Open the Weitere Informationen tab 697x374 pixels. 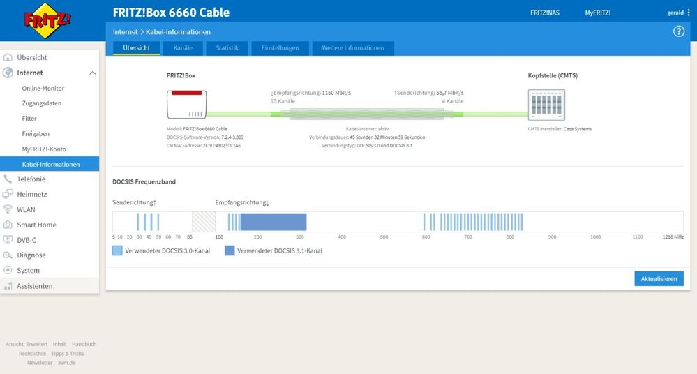click(353, 48)
